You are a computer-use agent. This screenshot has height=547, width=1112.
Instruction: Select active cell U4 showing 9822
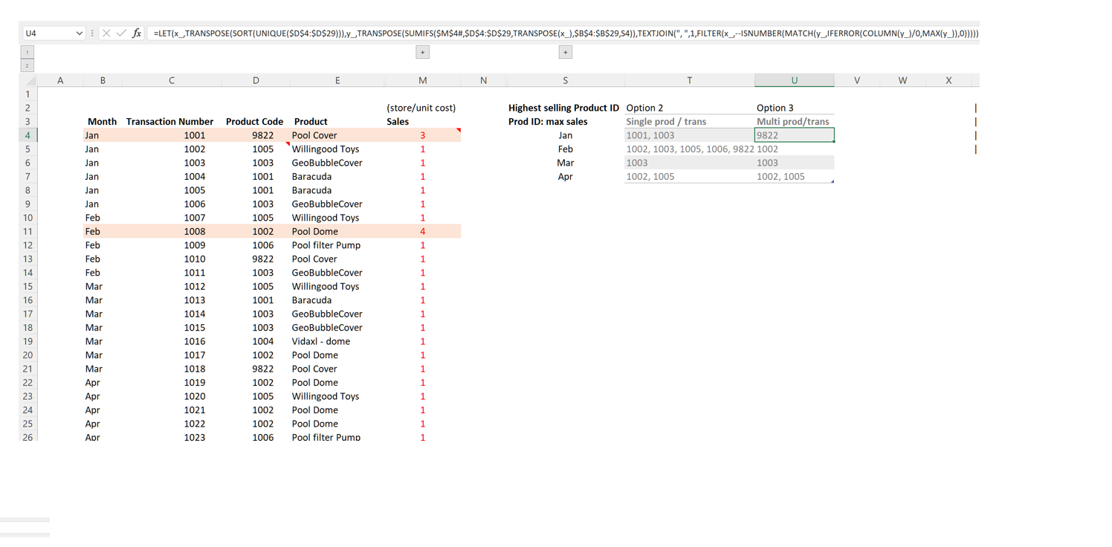pyautogui.click(x=794, y=135)
